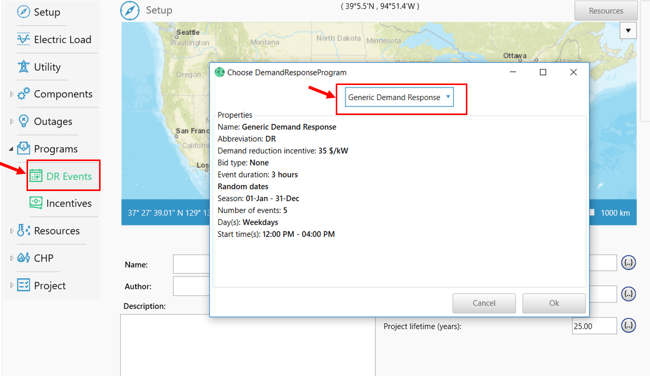Click the Start time(s) 12:00 PM line
650x376 pixels.
[x=276, y=234]
